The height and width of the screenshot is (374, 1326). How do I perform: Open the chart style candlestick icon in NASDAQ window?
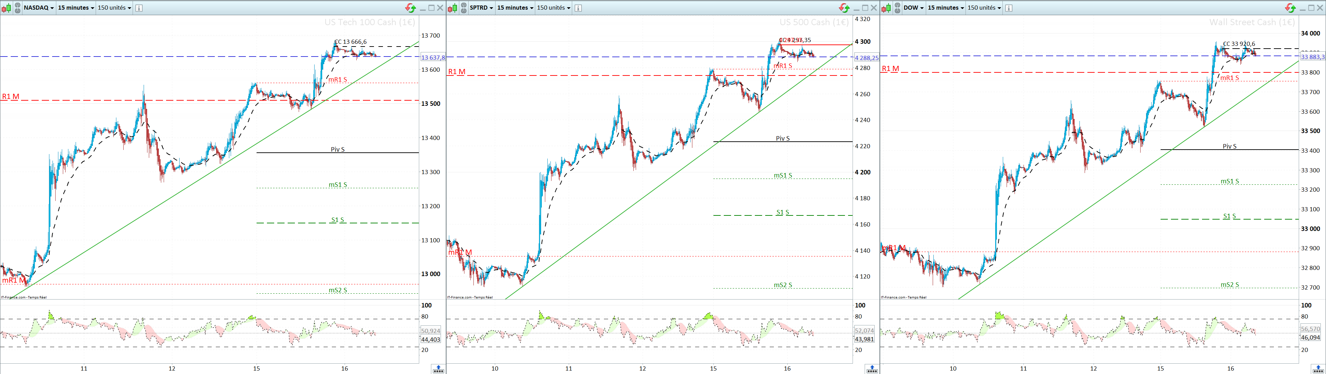click(6, 8)
